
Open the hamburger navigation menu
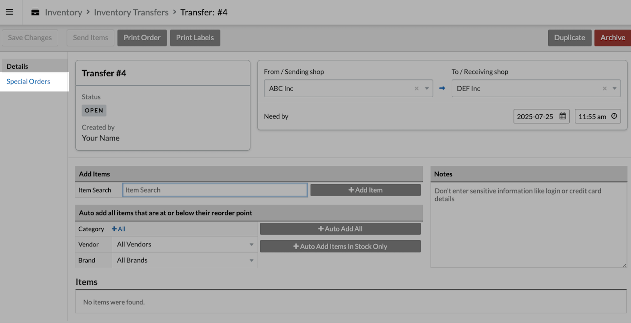point(9,12)
